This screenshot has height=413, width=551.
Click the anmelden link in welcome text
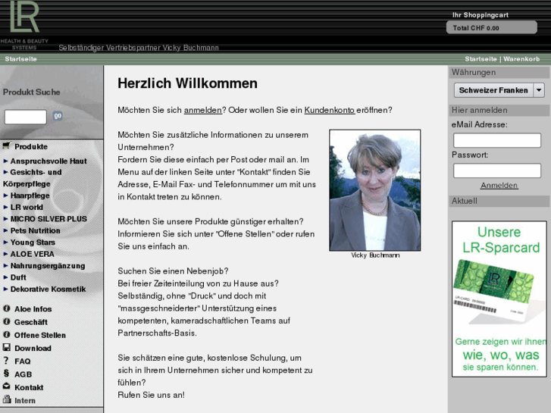pyautogui.click(x=203, y=110)
